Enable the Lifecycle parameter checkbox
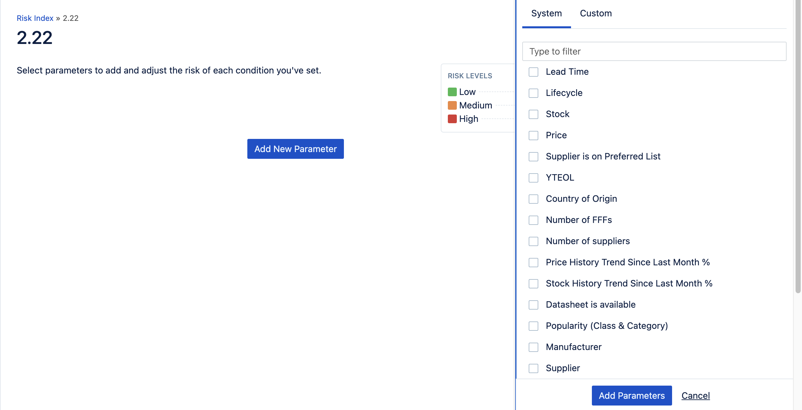The width and height of the screenshot is (802, 410). (x=533, y=93)
